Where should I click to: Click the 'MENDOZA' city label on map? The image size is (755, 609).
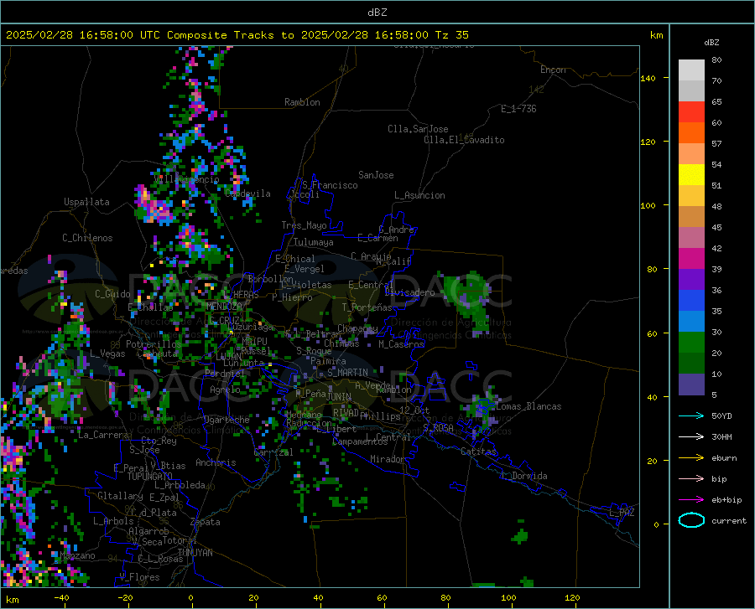coord(224,306)
